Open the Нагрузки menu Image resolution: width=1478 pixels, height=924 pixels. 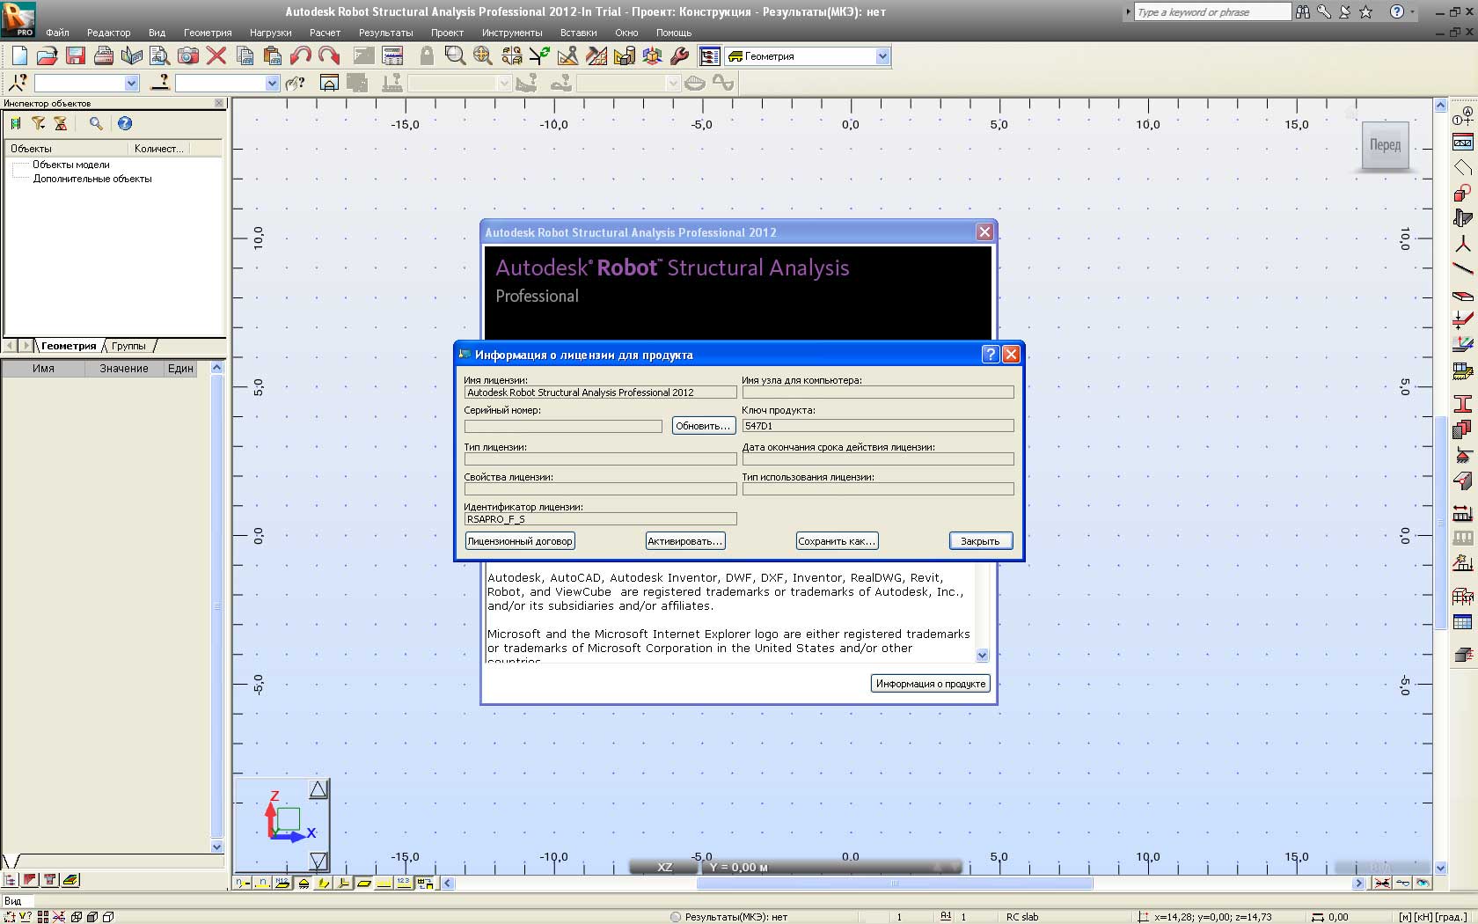click(x=270, y=33)
